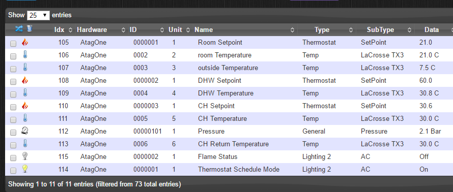This screenshot has width=453, height=192.
Task: Click the Pressure row gauge icon
Action: pyautogui.click(x=25, y=131)
